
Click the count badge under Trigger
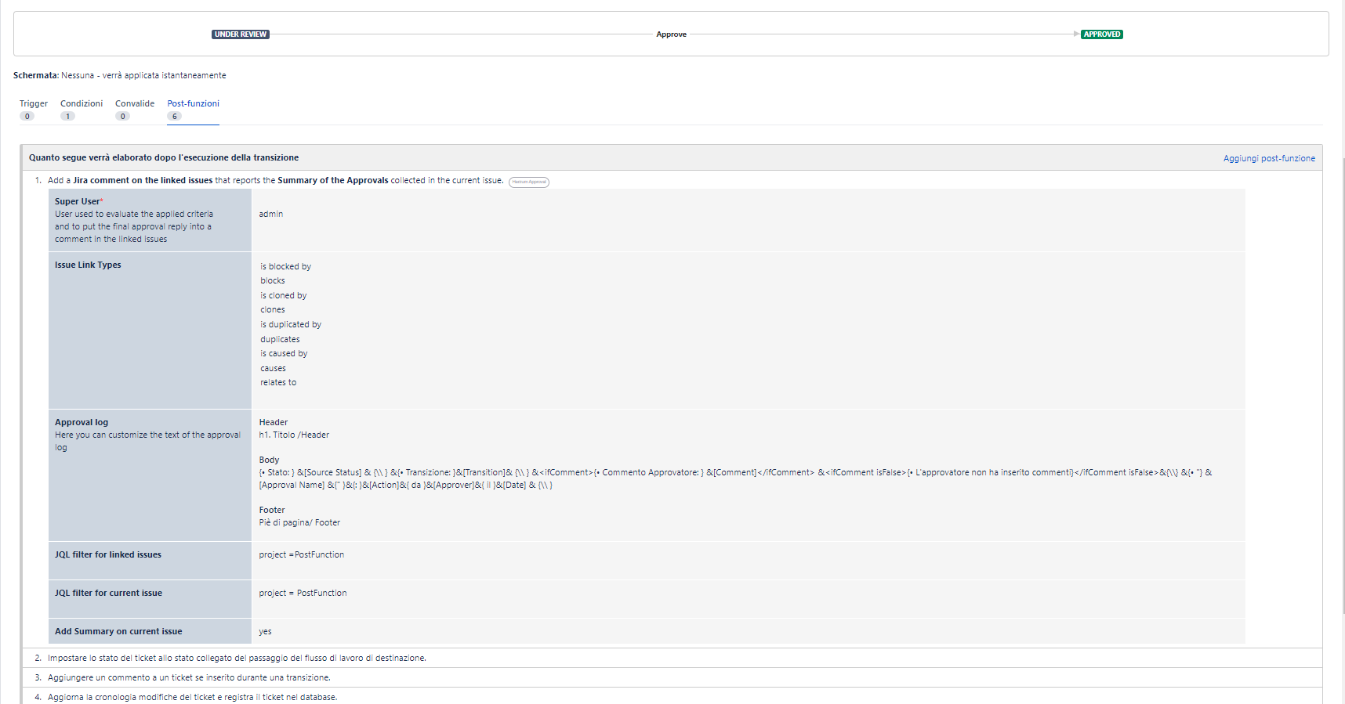click(27, 117)
